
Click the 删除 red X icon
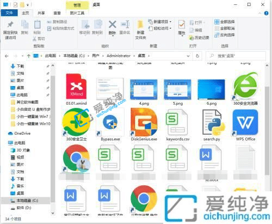[112, 24]
